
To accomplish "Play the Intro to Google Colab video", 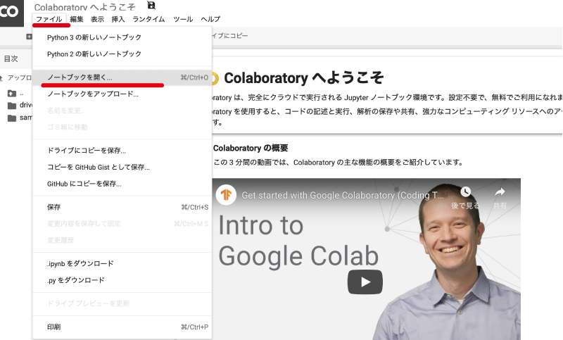I will tap(365, 282).
